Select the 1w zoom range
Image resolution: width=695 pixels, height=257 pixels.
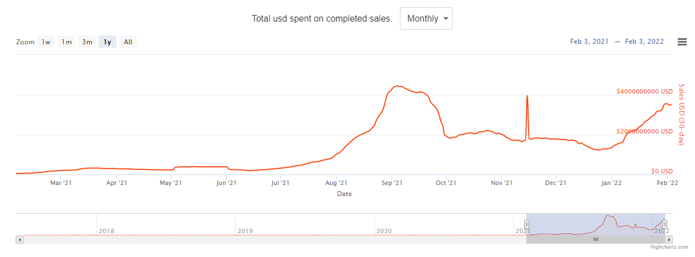(x=46, y=42)
